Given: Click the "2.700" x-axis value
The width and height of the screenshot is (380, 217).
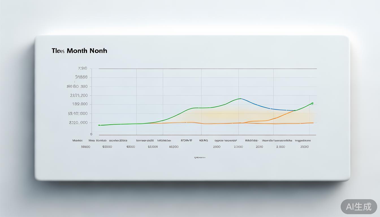Looking at the screenshot, I should [281, 147].
